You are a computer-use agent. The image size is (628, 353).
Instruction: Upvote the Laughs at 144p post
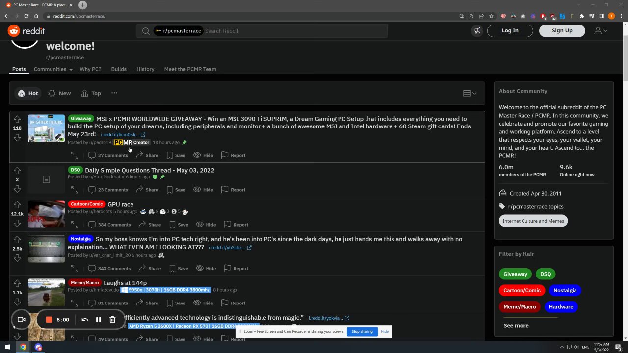[17, 284]
